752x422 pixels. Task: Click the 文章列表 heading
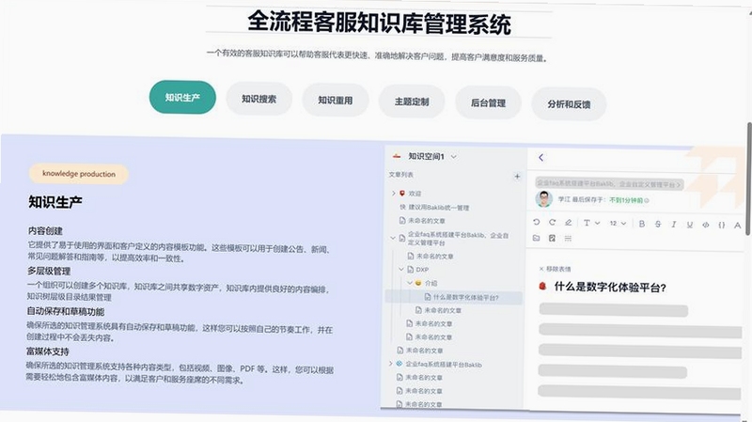[401, 175]
